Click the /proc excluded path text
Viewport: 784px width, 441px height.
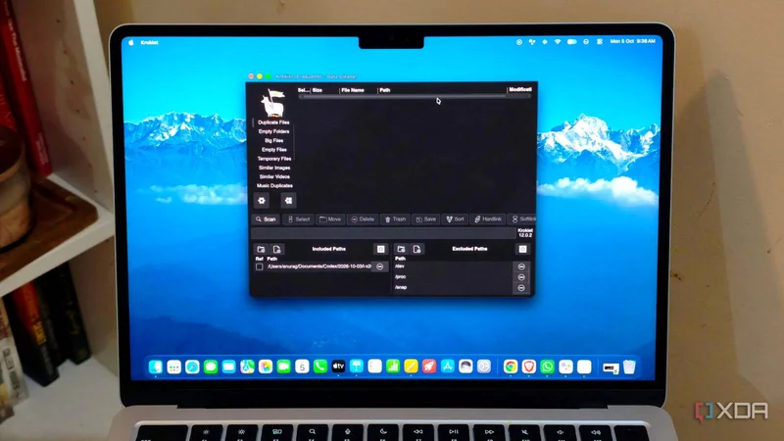(400, 277)
